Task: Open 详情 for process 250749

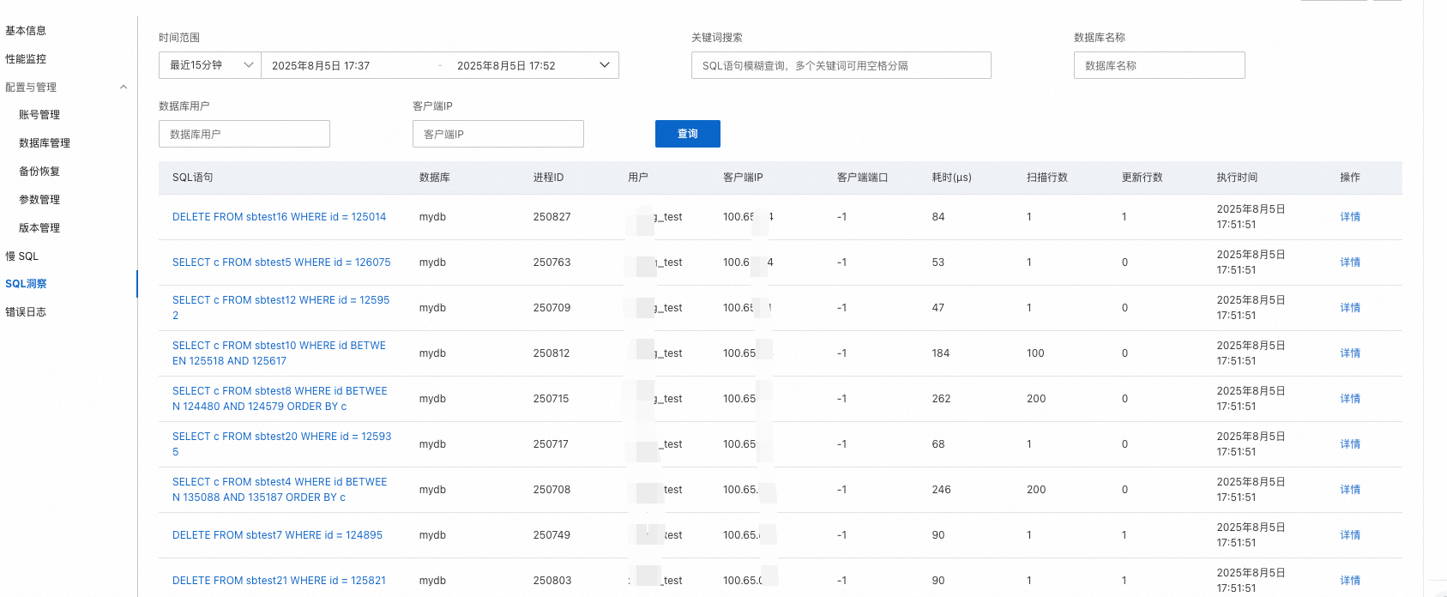Action: pos(1350,535)
